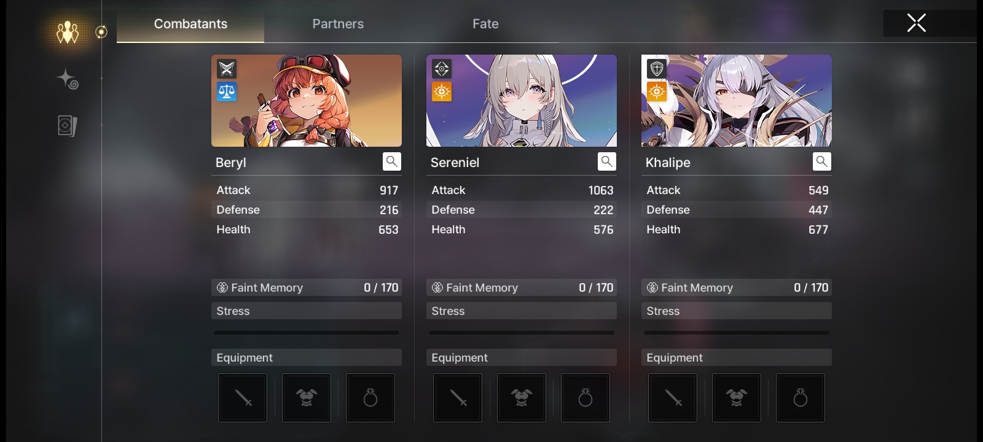Inspect Khalipe with the magnifier icon
The height and width of the screenshot is (442, 983).
coord(821,161)
